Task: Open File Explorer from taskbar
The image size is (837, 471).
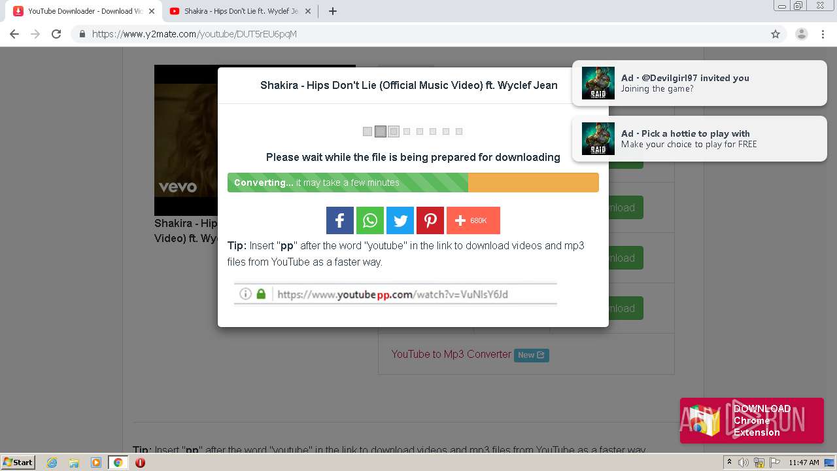Action: point(74,462)
